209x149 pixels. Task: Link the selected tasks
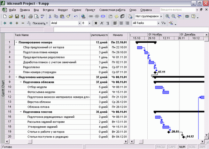click(91, 16)
